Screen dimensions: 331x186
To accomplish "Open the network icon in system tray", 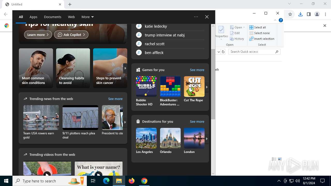I will (x=291, y=181).
